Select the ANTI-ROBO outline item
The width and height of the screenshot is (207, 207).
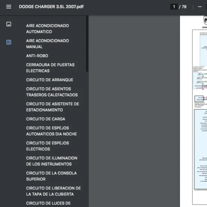coord(37,56)
